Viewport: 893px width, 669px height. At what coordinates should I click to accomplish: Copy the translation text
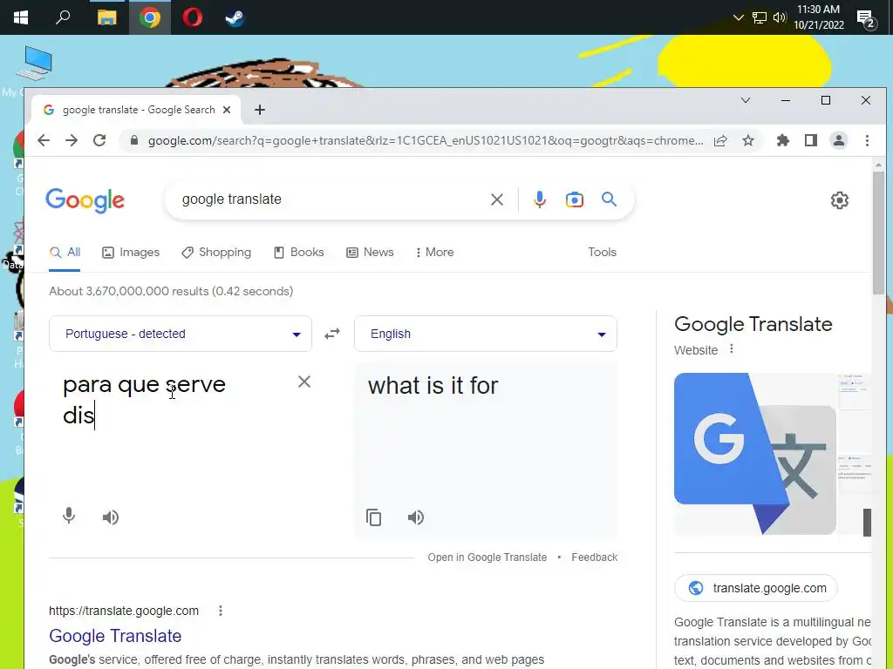[373, 517]
